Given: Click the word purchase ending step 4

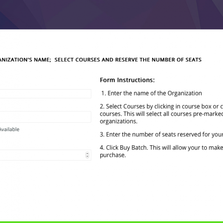Looking at the screenshot, I should pyautogui.click(x=113, y=155).
